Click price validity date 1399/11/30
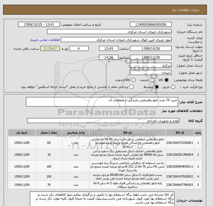 click(x=151, y=57)
